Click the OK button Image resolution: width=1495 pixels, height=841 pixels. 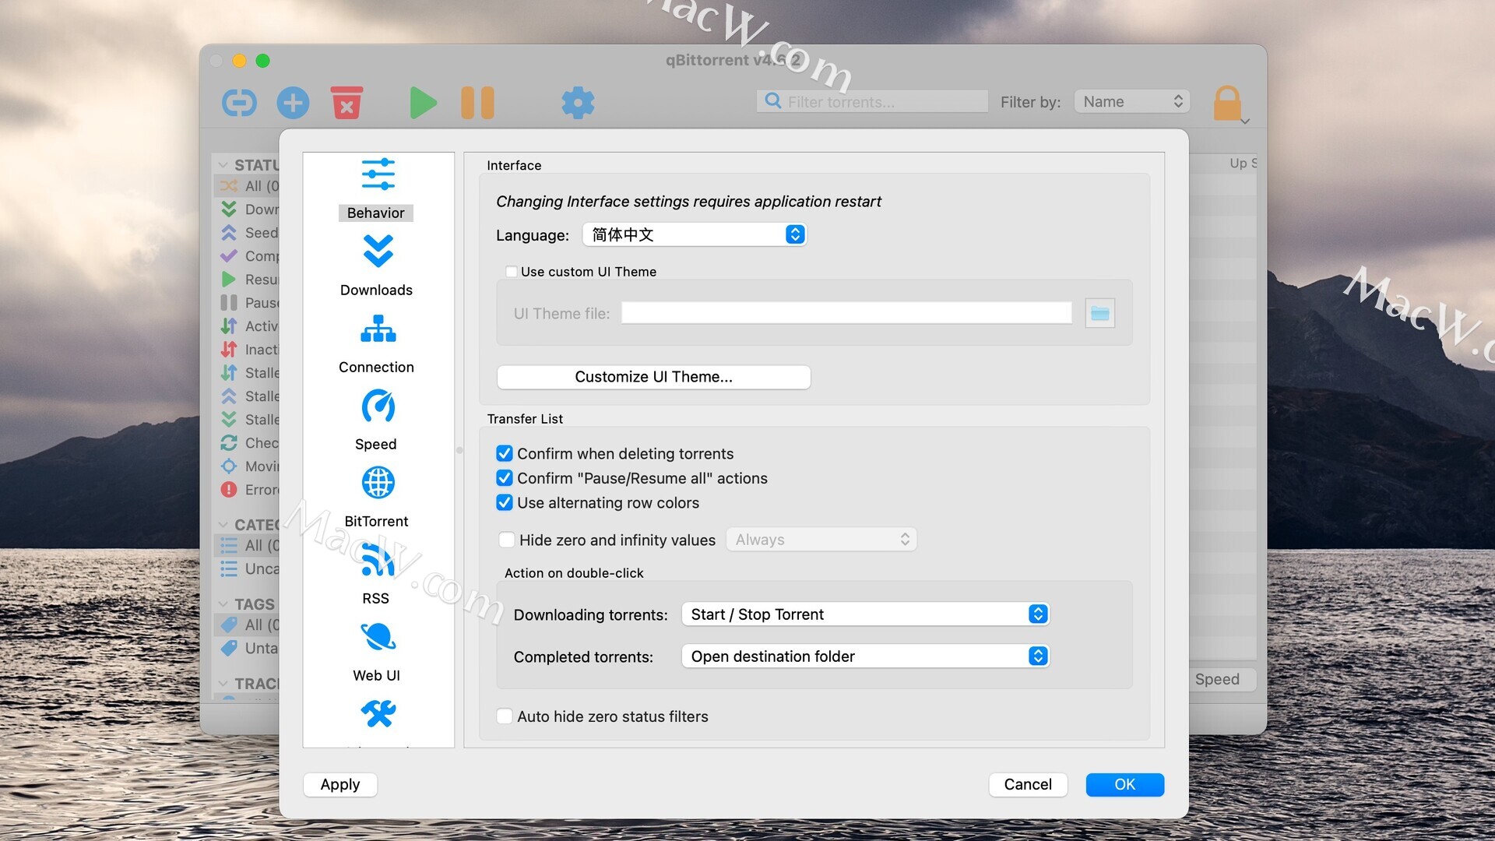click(x=1125, y=784)
